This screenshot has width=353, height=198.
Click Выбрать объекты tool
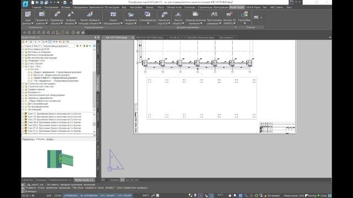[71, 18]
